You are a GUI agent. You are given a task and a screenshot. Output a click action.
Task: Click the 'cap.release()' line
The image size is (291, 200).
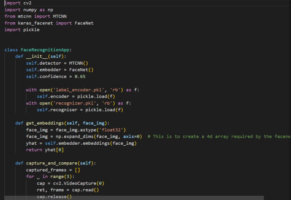click(54, 197)
